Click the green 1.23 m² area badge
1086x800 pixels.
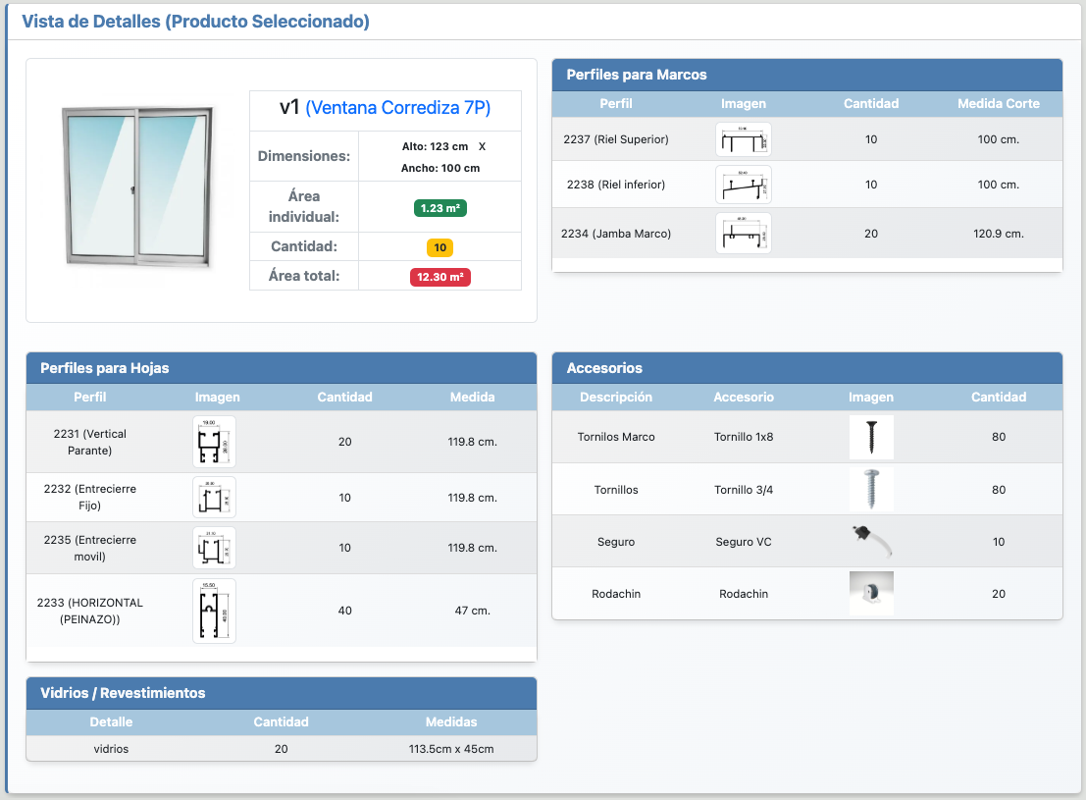coord(440,208)
